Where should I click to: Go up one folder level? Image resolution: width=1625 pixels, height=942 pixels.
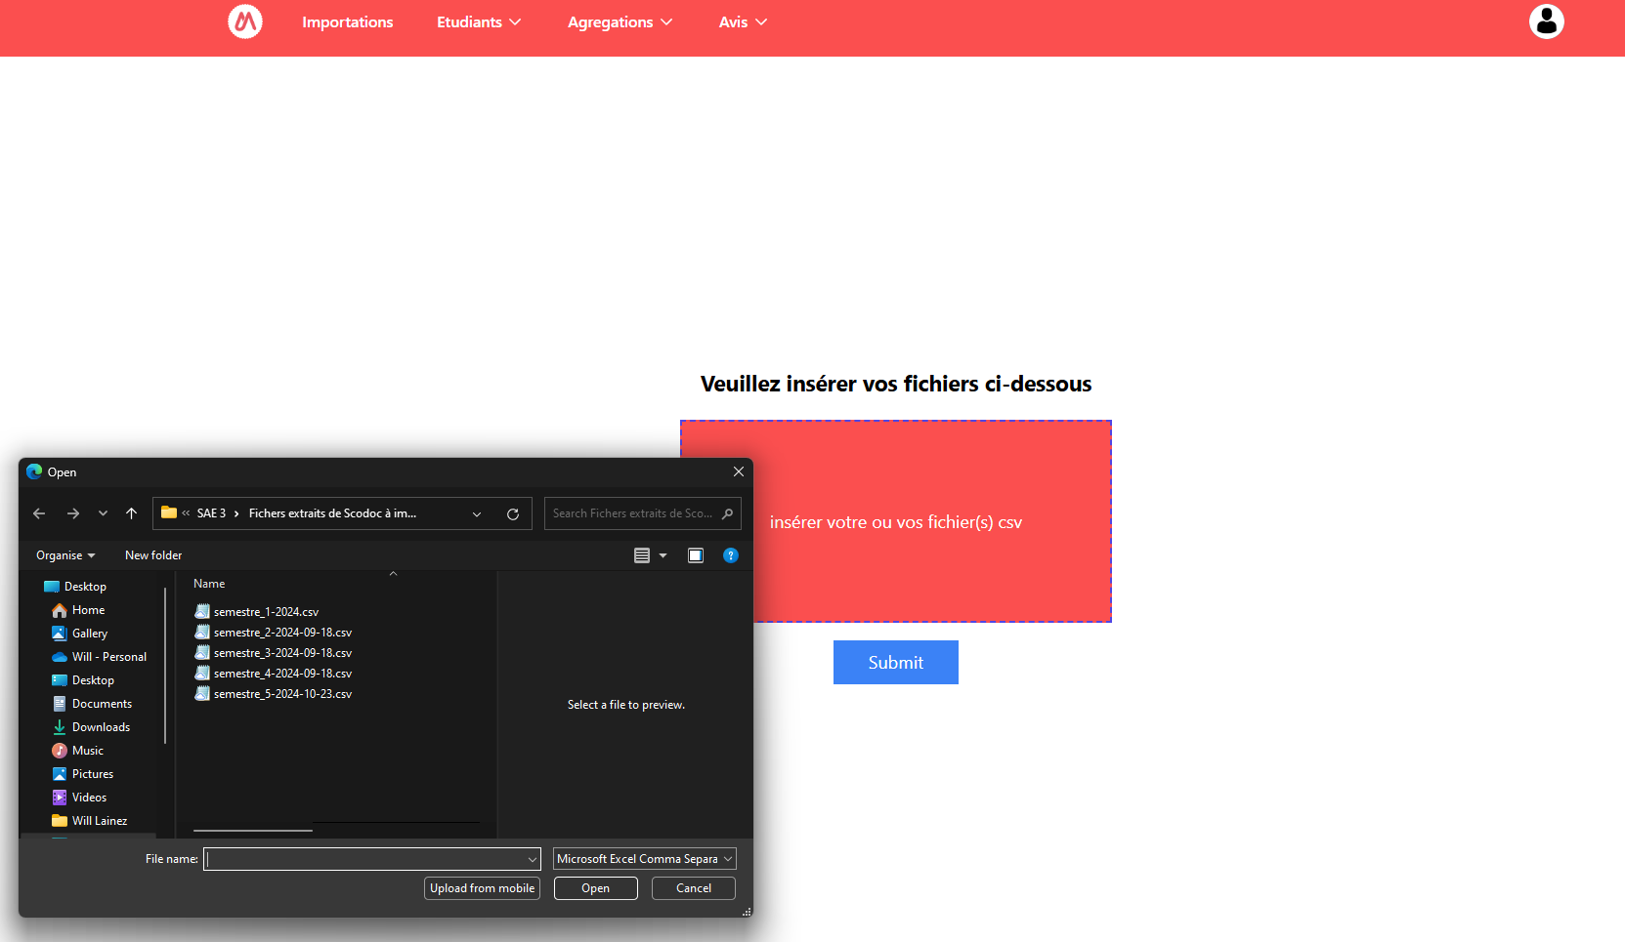131,513
